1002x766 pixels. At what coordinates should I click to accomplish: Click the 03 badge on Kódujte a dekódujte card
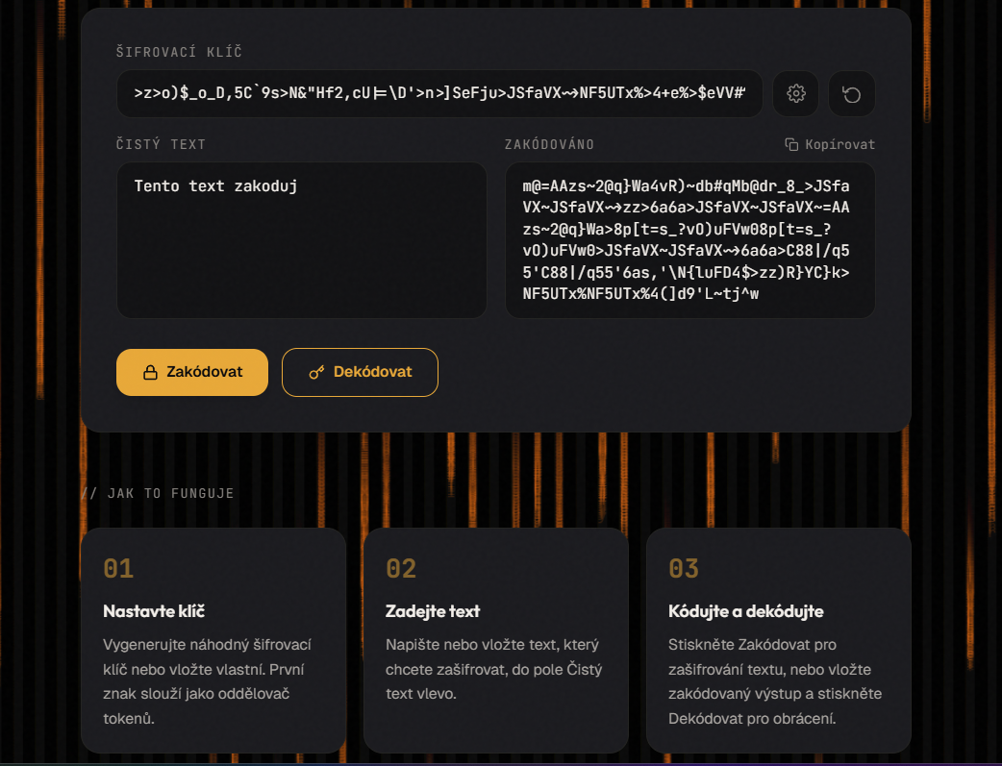(x=683, y=569)
